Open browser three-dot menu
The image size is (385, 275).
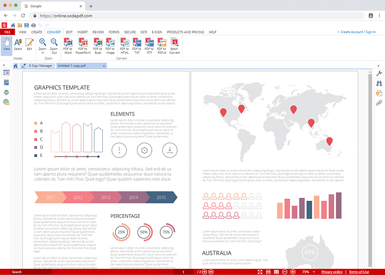click(x=379, y=16)
